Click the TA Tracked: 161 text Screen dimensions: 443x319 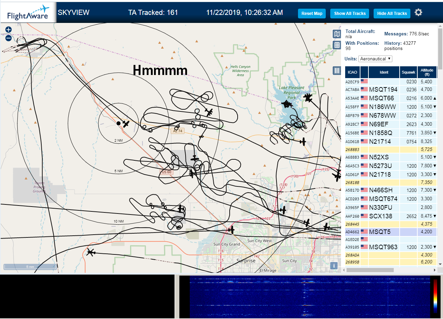(x=153, y=12)
